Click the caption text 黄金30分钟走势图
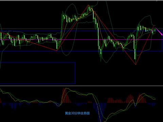The width and height of the screenshot is (163, 122). click(77, 113)
